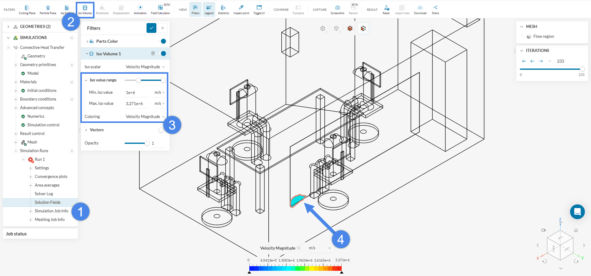Confirm filters with the checkmark button
The width and height of the screenshot is (591, 276).
(151, 28)
